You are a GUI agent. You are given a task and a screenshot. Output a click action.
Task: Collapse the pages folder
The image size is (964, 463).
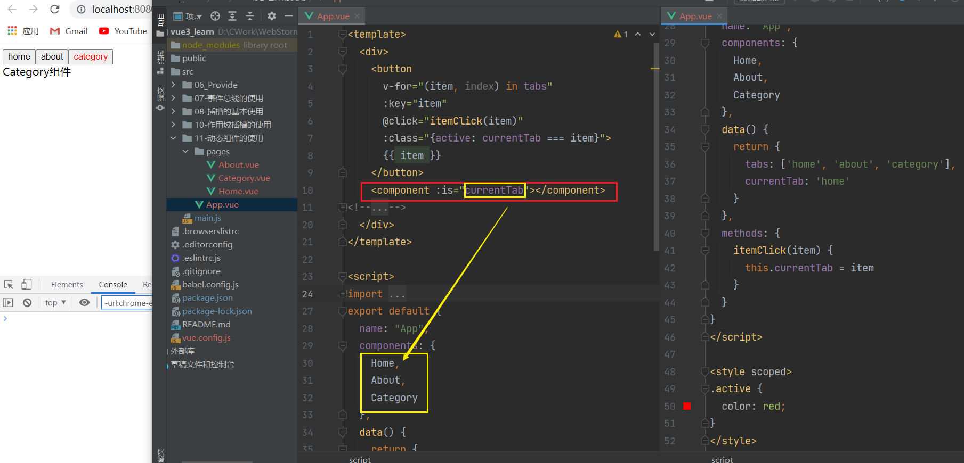pyautogui.click(x=185, y=151)
